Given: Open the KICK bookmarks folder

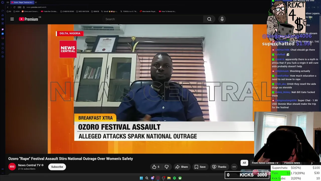Looking at the screenshot, I should tap(17, 11).
